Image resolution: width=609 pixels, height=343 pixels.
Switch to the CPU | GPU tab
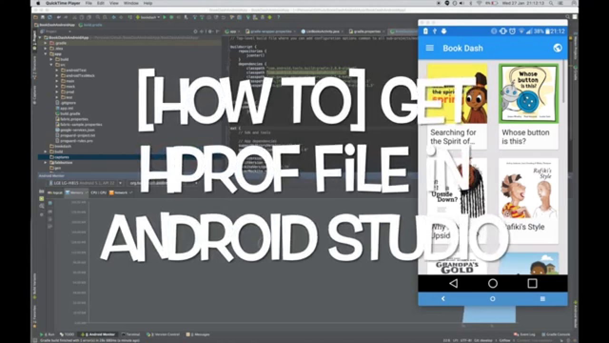[98, 192]
